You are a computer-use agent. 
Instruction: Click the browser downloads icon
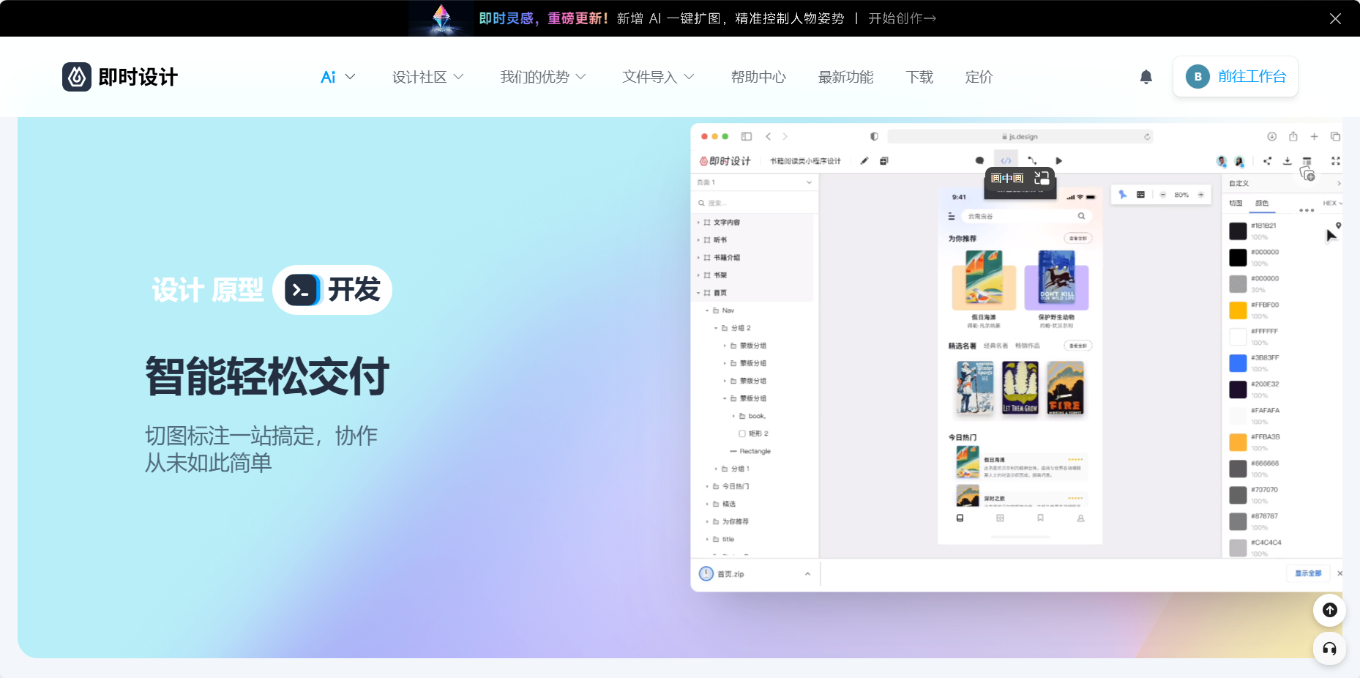click(x=1272, y=136)
